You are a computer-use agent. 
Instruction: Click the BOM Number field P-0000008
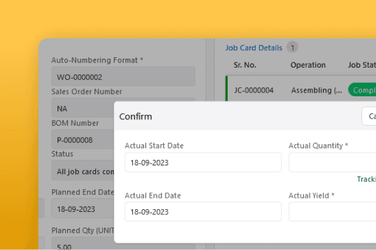pyautogui.click(x=82, y=140)
